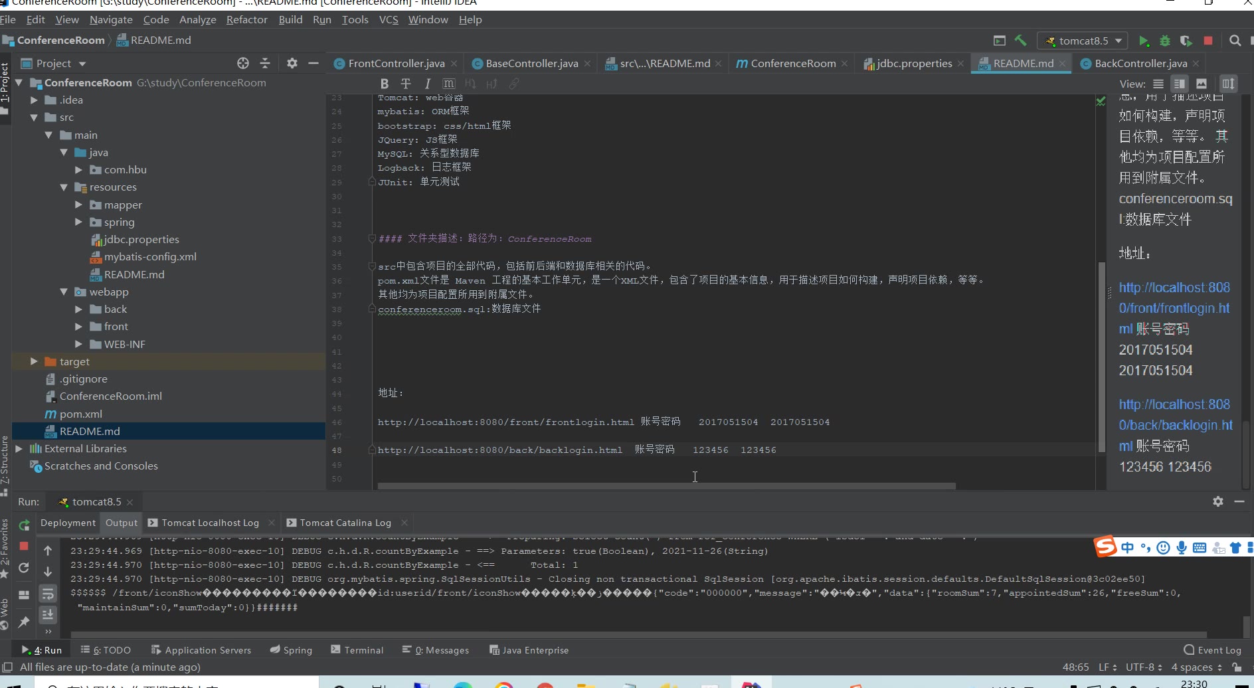Collapse the webapp folder
1254x688 pixels.
pos(64,292)
